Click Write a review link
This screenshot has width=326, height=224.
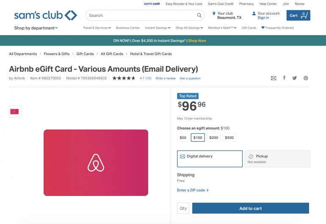coord(165,78)
